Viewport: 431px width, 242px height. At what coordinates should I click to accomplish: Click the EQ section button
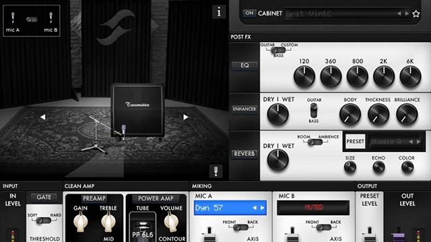pos(244,65)
